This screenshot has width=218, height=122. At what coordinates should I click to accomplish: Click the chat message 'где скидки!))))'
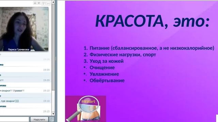tap(10, 101)
